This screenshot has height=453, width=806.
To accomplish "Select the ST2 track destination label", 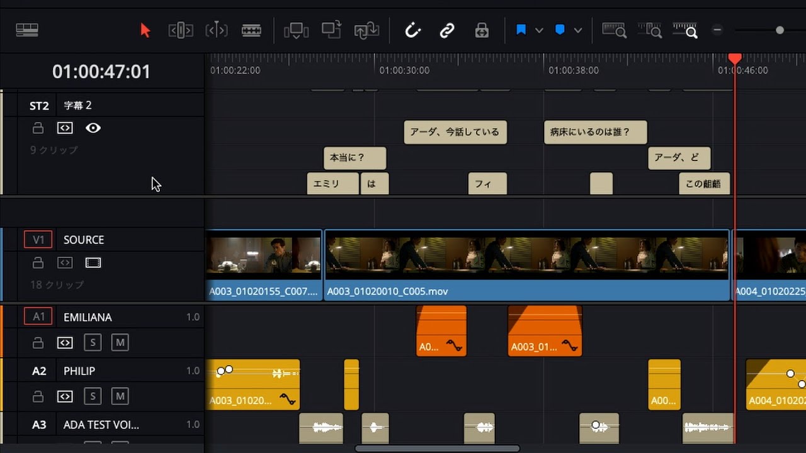I will 39,106.
